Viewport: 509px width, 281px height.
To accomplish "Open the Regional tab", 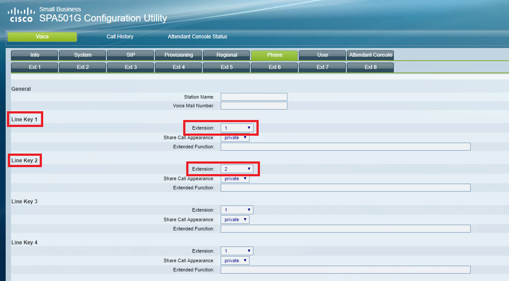I will [x=226, y=55].
